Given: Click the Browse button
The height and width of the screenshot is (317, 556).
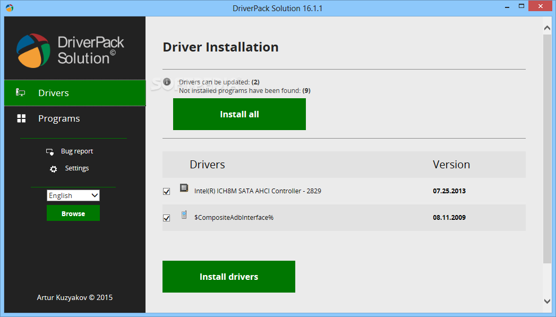Looking at the screenshot, I should 73,213.
